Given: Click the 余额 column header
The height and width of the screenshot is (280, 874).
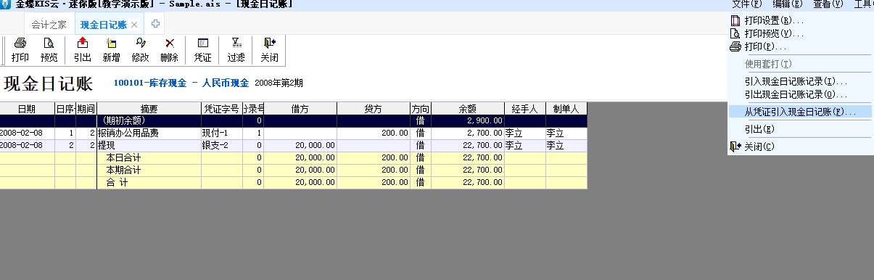Looking at the screenshot, I should tap(467, 109).
